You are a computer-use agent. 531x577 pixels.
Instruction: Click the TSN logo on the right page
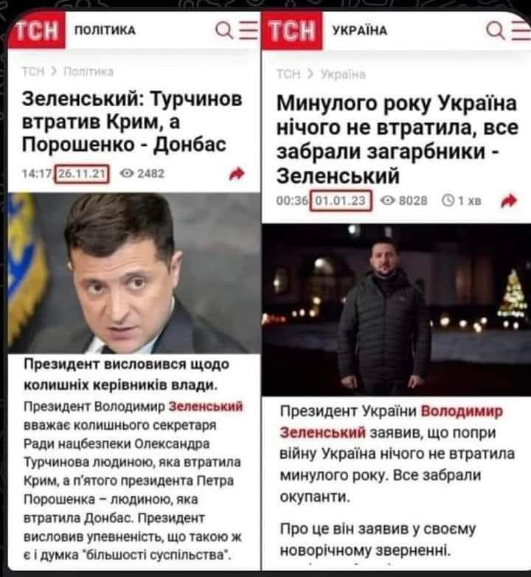click(292, 30)
